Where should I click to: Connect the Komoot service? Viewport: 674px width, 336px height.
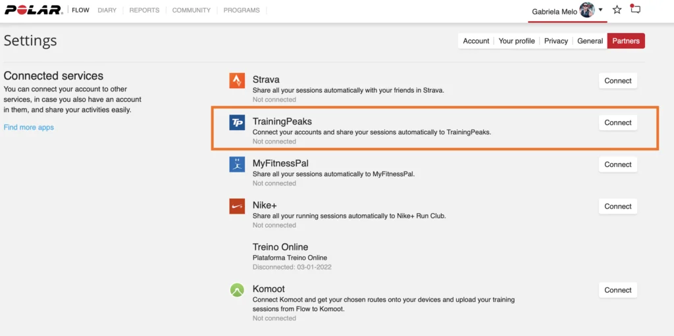pyautogui.click(x=617, y=290)
